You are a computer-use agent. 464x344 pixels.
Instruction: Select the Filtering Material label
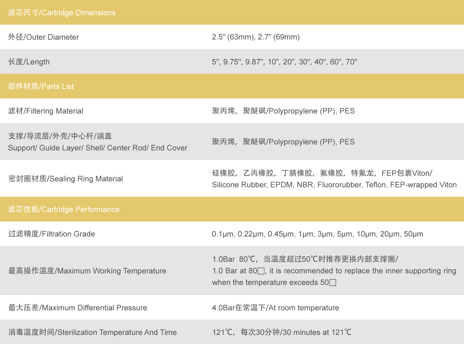[x=46, y=111]
